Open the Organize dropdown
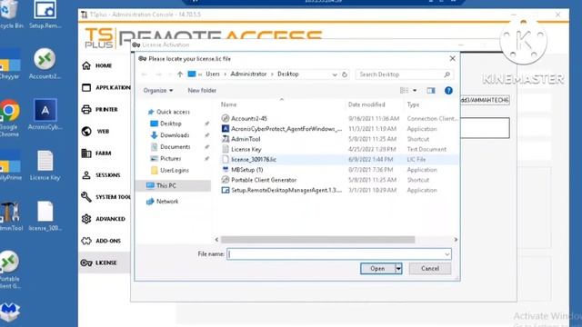 [158, 91]
